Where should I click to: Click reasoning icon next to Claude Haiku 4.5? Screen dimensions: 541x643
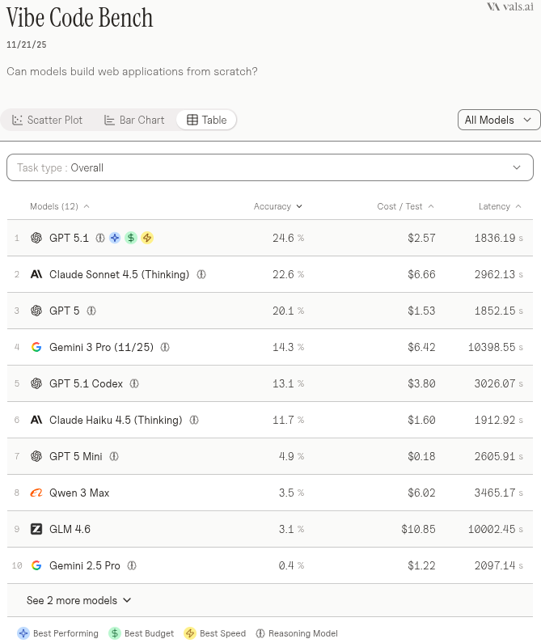click(194, 420)
